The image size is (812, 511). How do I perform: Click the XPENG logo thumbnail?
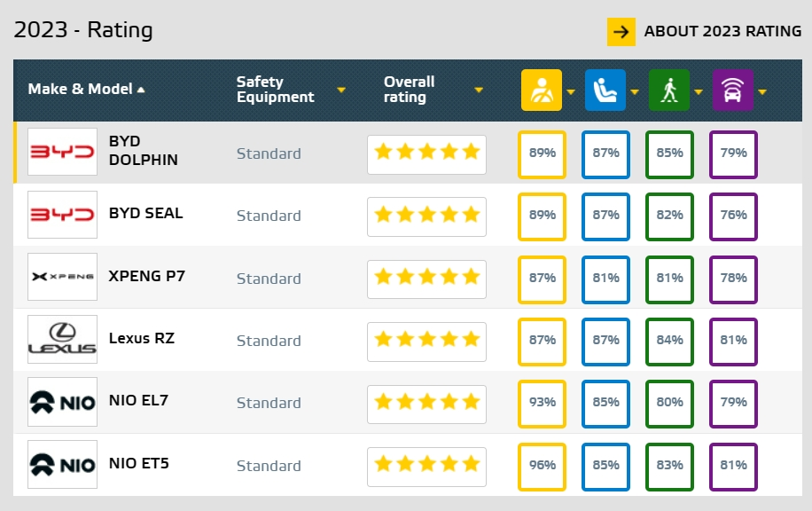point(62,277)
